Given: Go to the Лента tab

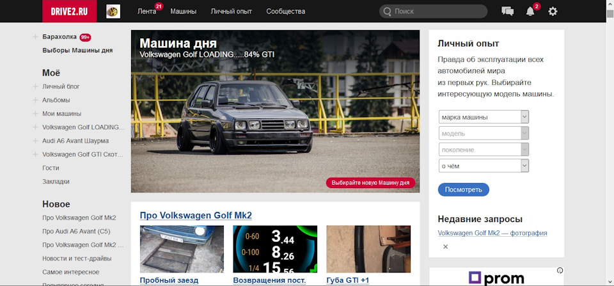Looking at the screenshot, I should pos(147,12).
